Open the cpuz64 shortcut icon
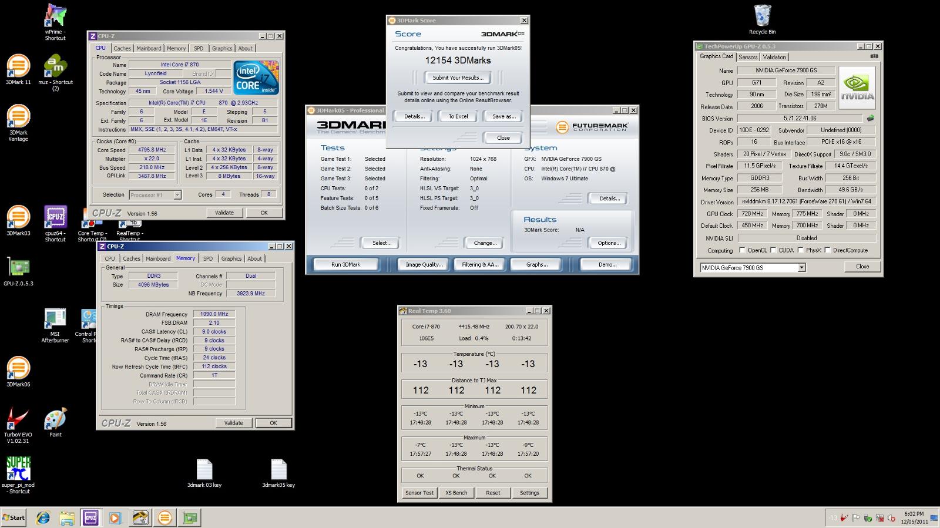940x528 pixels. pyautogui.click(x=55, y=224)
